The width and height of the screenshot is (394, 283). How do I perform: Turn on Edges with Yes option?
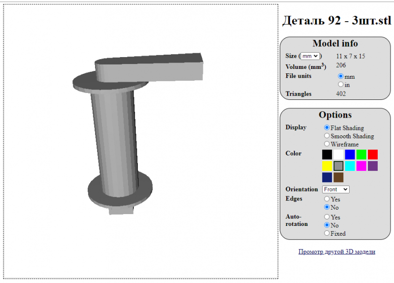(x=327, y=199)
